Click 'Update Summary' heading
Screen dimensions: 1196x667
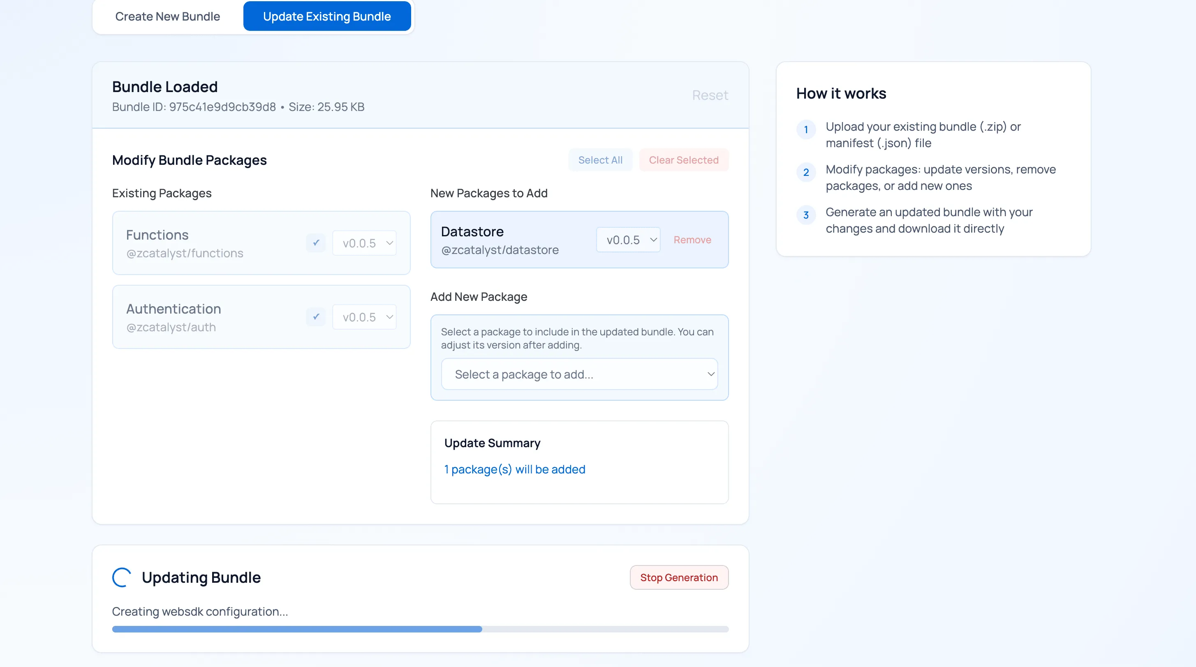click(492, 443)
